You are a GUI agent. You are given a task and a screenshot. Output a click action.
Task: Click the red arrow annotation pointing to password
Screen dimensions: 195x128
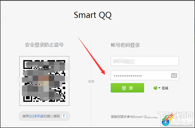(x=92, y=56)
